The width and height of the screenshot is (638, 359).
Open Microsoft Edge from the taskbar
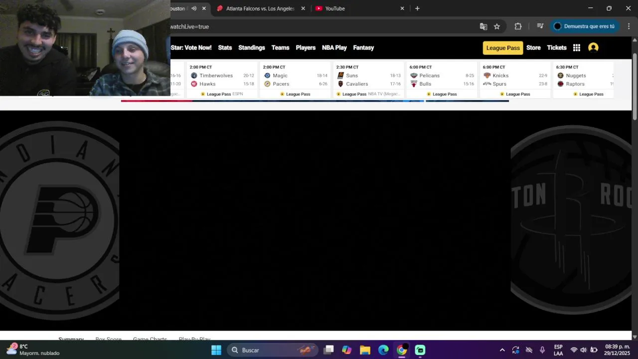(383, 350)
